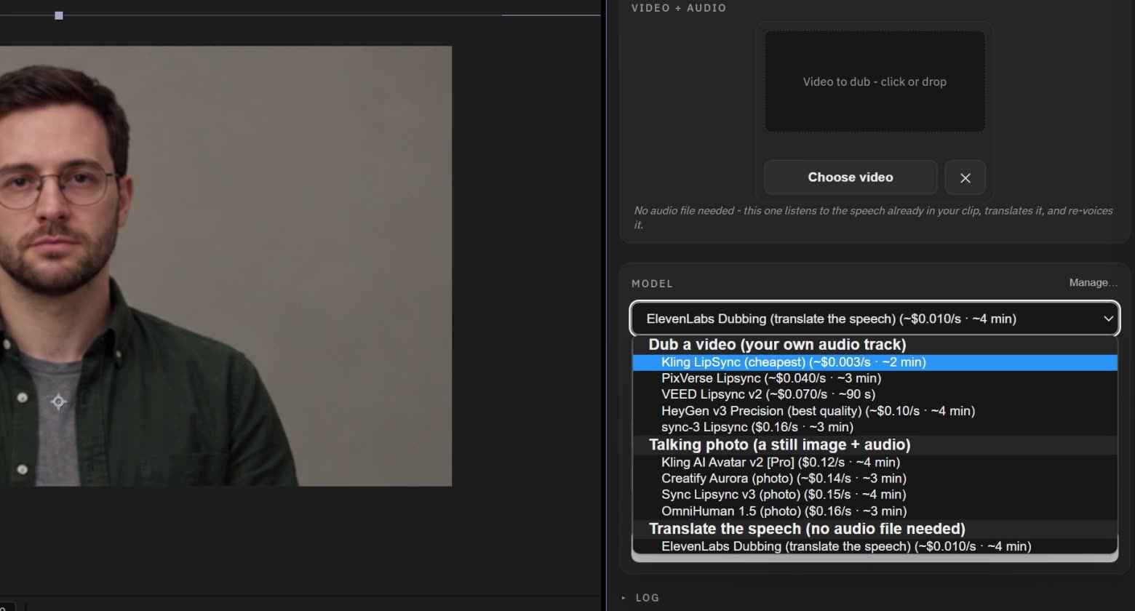Click the square marker handle on top ruler

tap(59, 15)
